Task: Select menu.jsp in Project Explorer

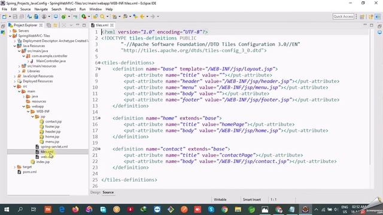Action: tap(52, 142)
